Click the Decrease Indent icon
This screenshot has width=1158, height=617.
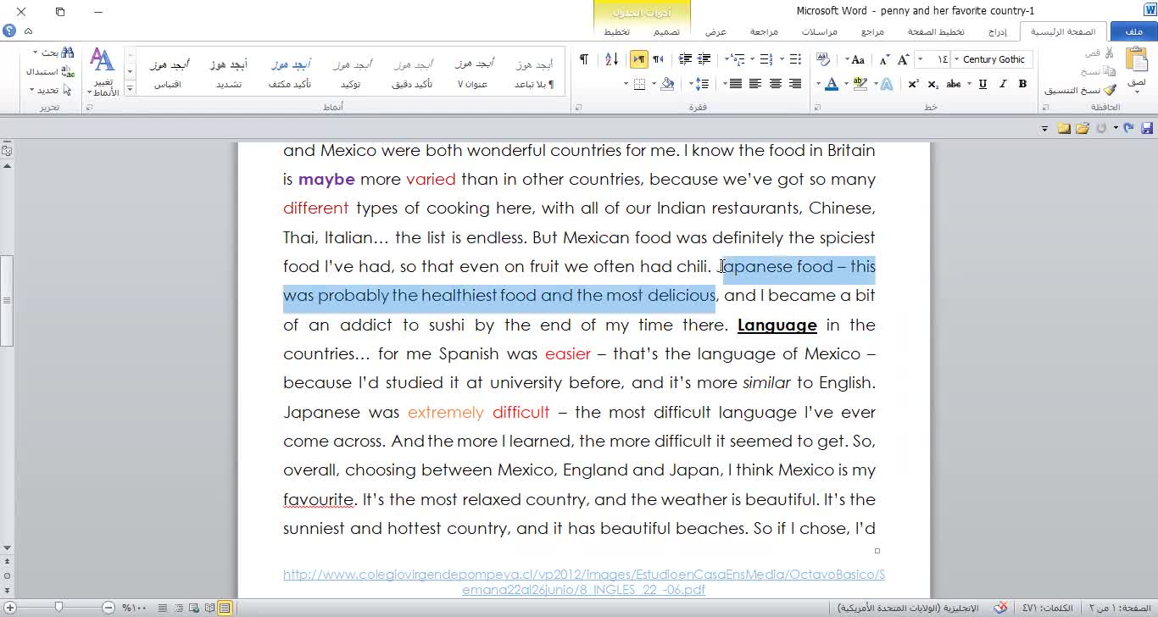coord(704,59)
